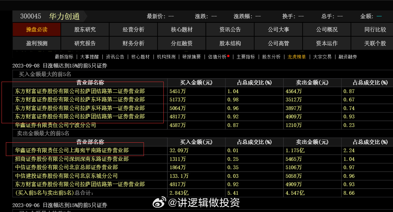
Task: Open the 核心题材 sub-navigation link
Action: point(140,57)
